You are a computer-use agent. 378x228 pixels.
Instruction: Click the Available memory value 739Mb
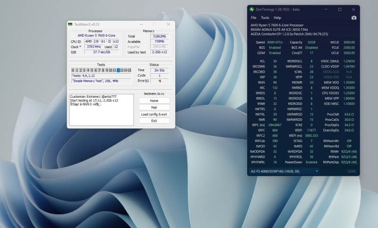tap(159, 42)
